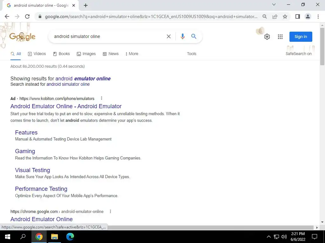325x243 pixels.
Task: Open the Features sitelink
Action: click(x=26, y=133)
